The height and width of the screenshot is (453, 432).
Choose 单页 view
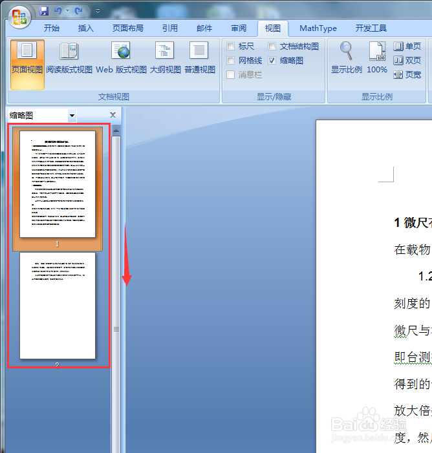(x=407, y=47)
